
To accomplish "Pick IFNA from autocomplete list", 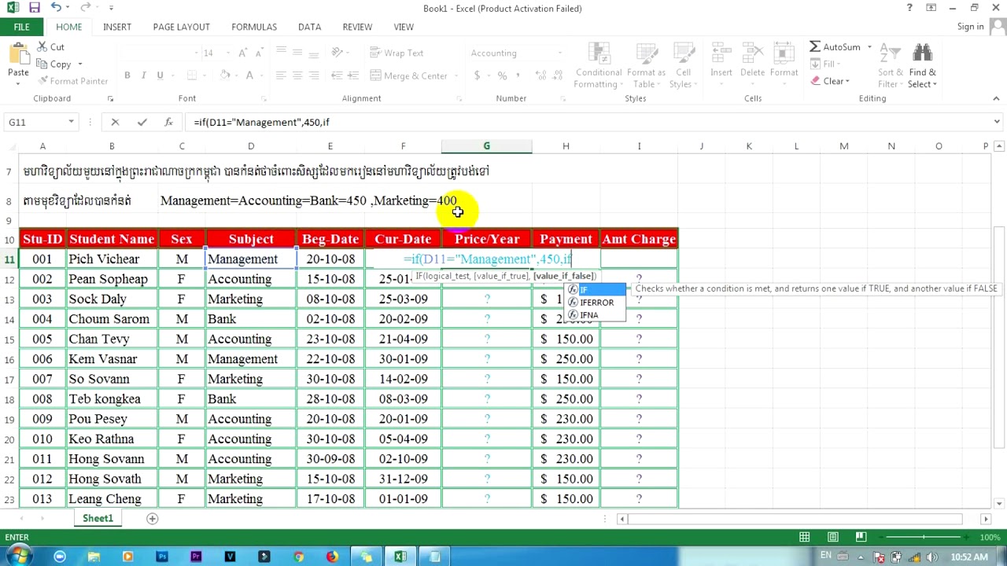I will coord(596,315).
